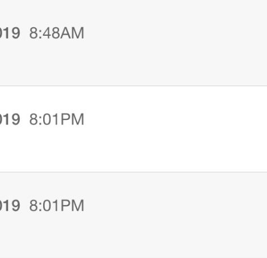Screen dimensions: 267x258
Task: Click the divider line below the 8:48AM row
Action: (x=133, y=86)
